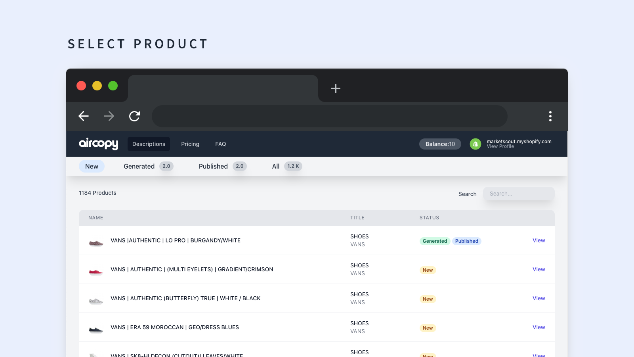This screenshot has width=634, height=357.
Task: Click the red Gradient/Crimson shoe thumbnail
Action: point(96,272)
